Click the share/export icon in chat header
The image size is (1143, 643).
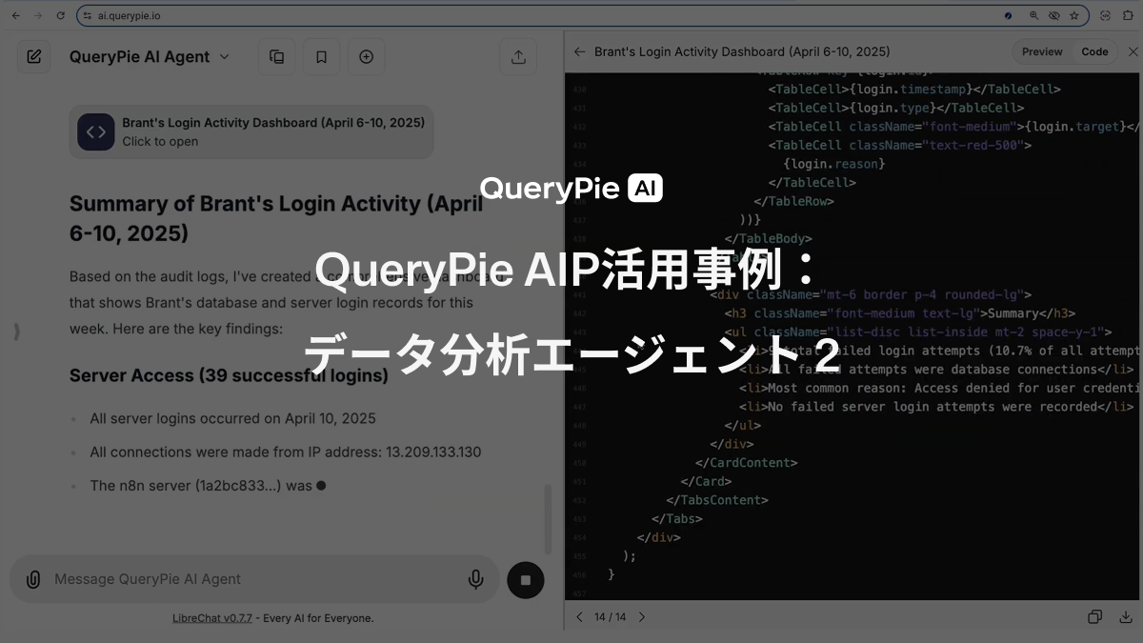518,57
